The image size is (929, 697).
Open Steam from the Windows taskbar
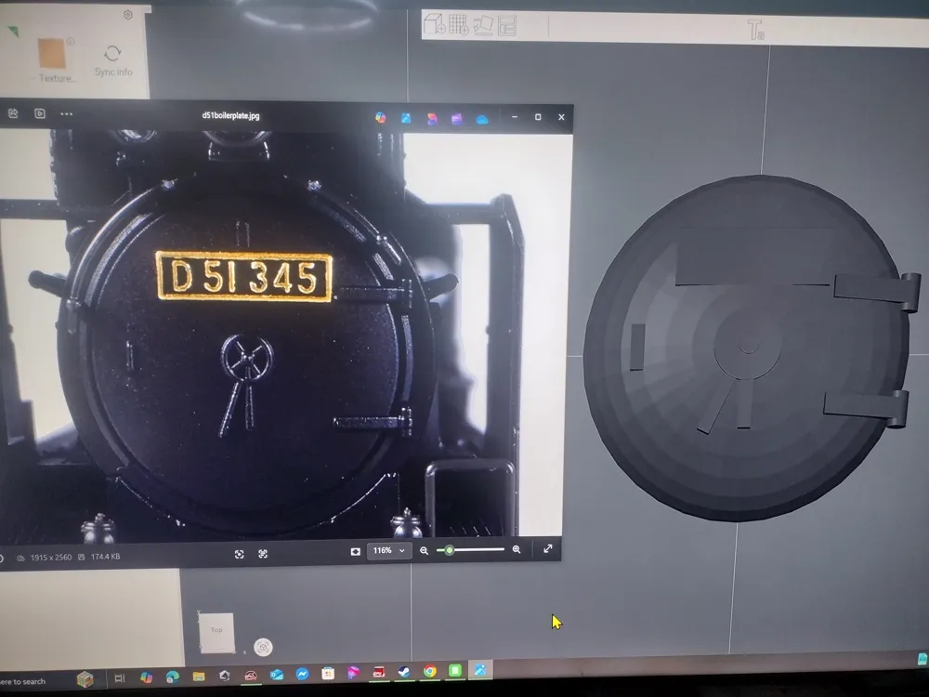pos(404,672)
